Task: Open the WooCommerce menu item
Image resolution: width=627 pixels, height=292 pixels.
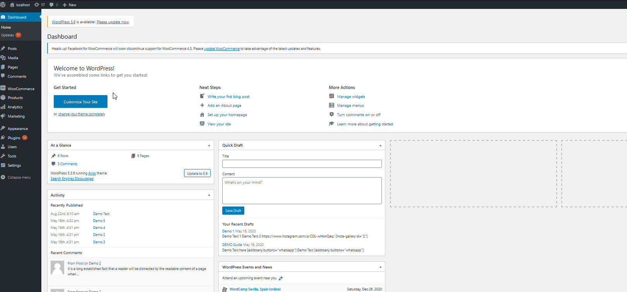Action: pyautogui.click(x=21, y=89)
